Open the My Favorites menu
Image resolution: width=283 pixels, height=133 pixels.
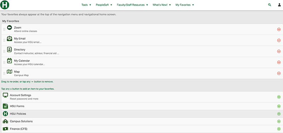coord(185,5)
